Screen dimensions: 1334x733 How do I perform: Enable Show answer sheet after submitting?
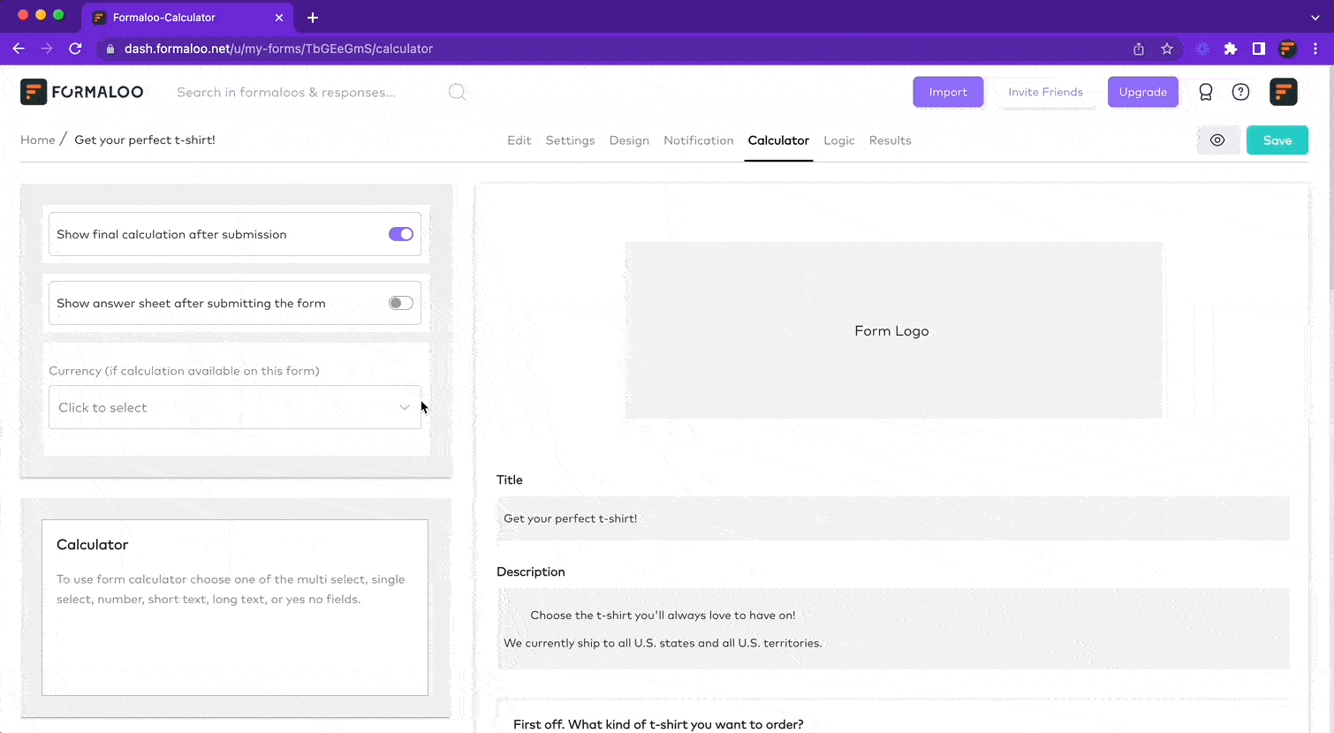[401, 303]
